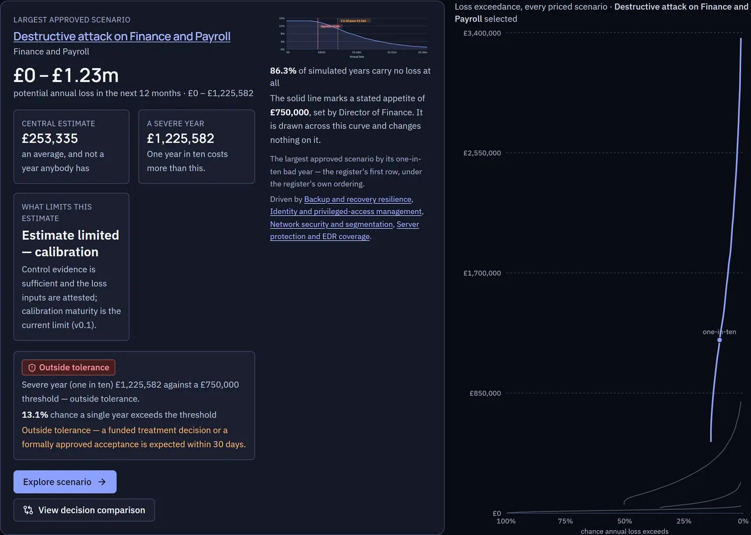
Task: Select the one-in-ten marker dot on exceedance curve
Action: [719, 340]
